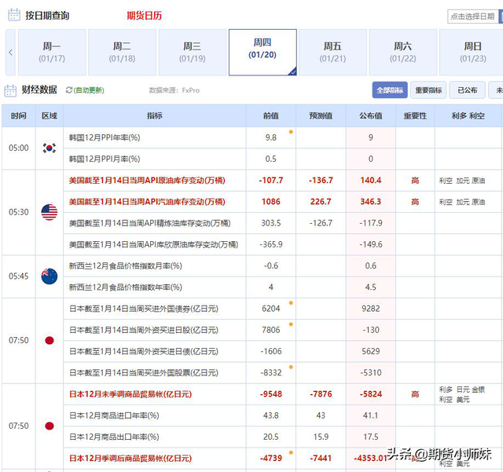Click the 05:30 time cell
The width and height of the screenshot is (503, 472).
tap(19, 212)
